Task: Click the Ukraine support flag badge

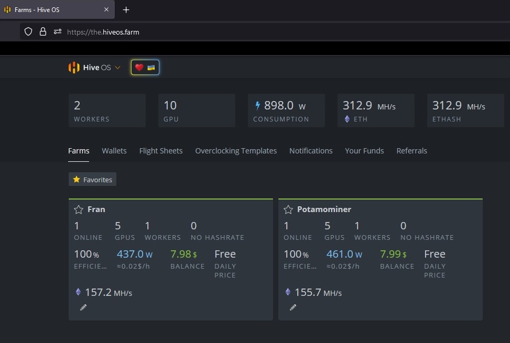Action: point(145,67)
